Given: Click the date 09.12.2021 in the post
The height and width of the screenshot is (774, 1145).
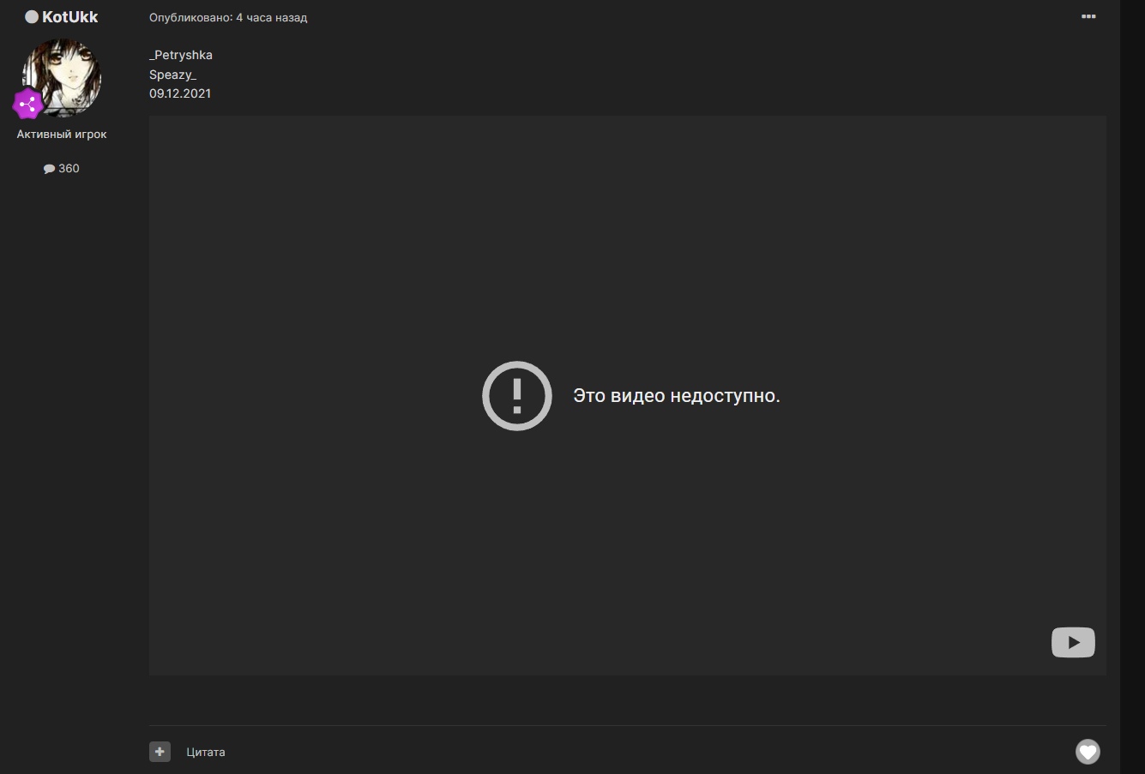Looking at the screenshot, I should coord(180,93).
